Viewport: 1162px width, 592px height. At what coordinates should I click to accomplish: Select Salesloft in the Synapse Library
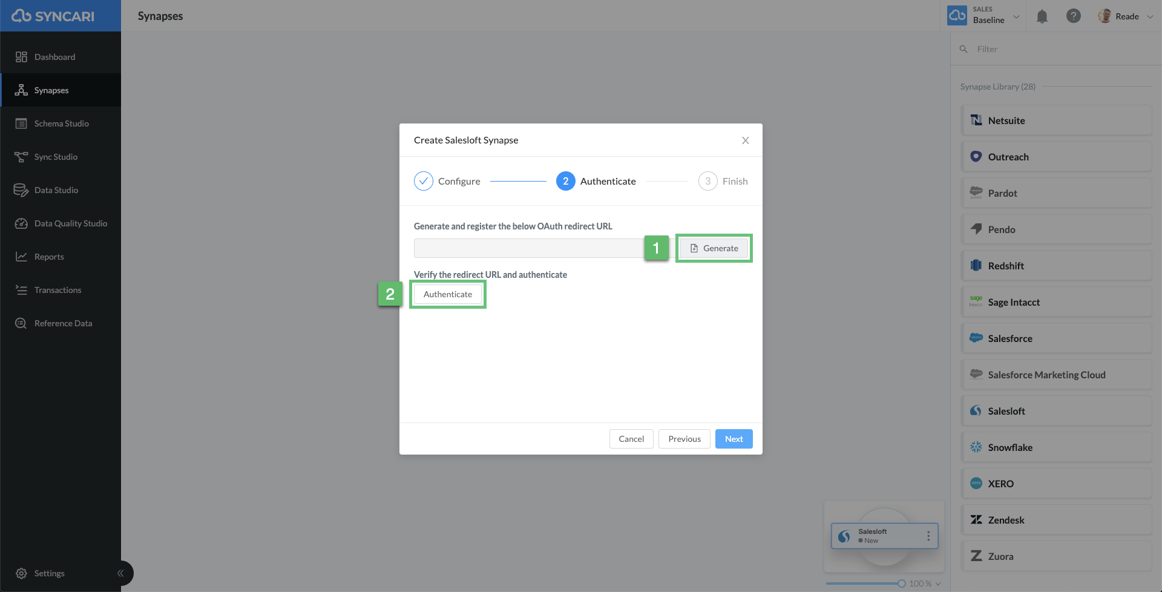(1056, 411)
